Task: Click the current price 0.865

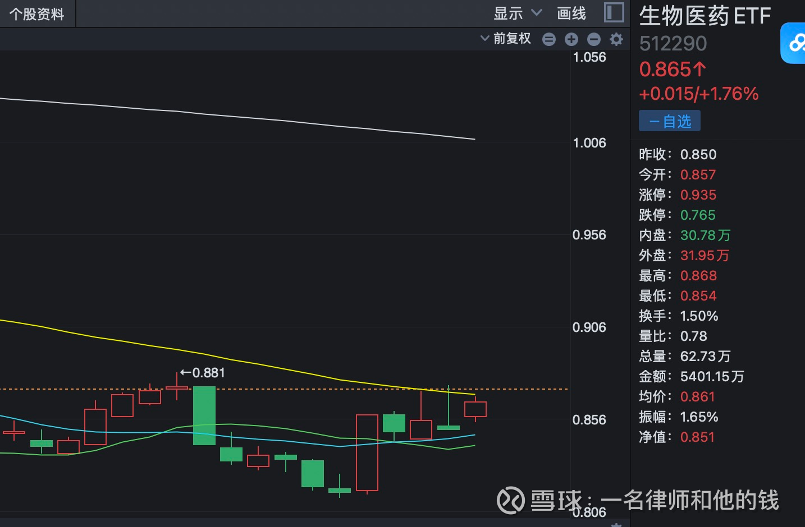Action: (x=673, y=70)
